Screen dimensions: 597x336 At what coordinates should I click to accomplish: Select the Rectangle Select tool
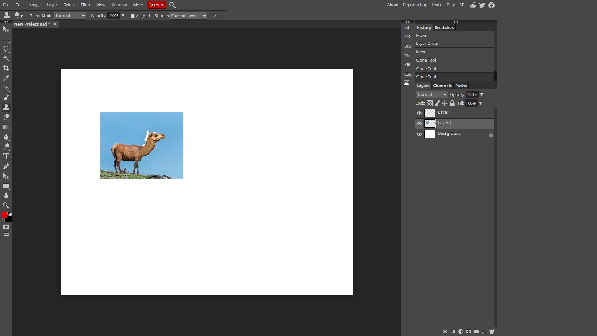pos(6,39)
